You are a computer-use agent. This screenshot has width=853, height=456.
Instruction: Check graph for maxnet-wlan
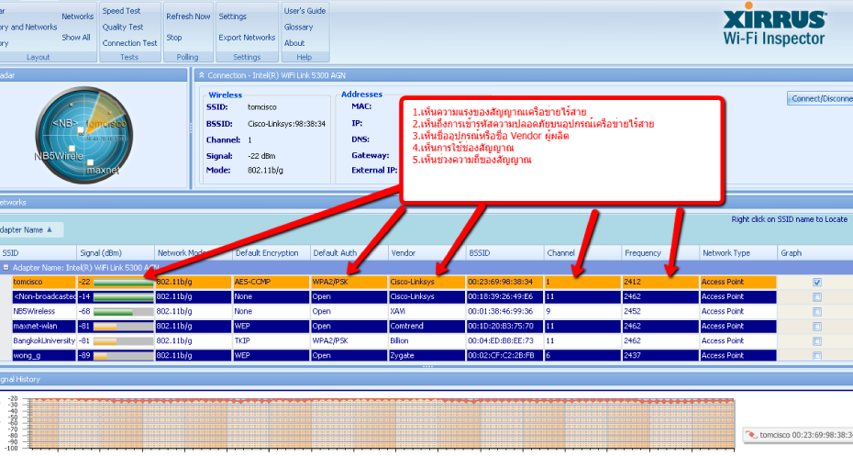817,327
